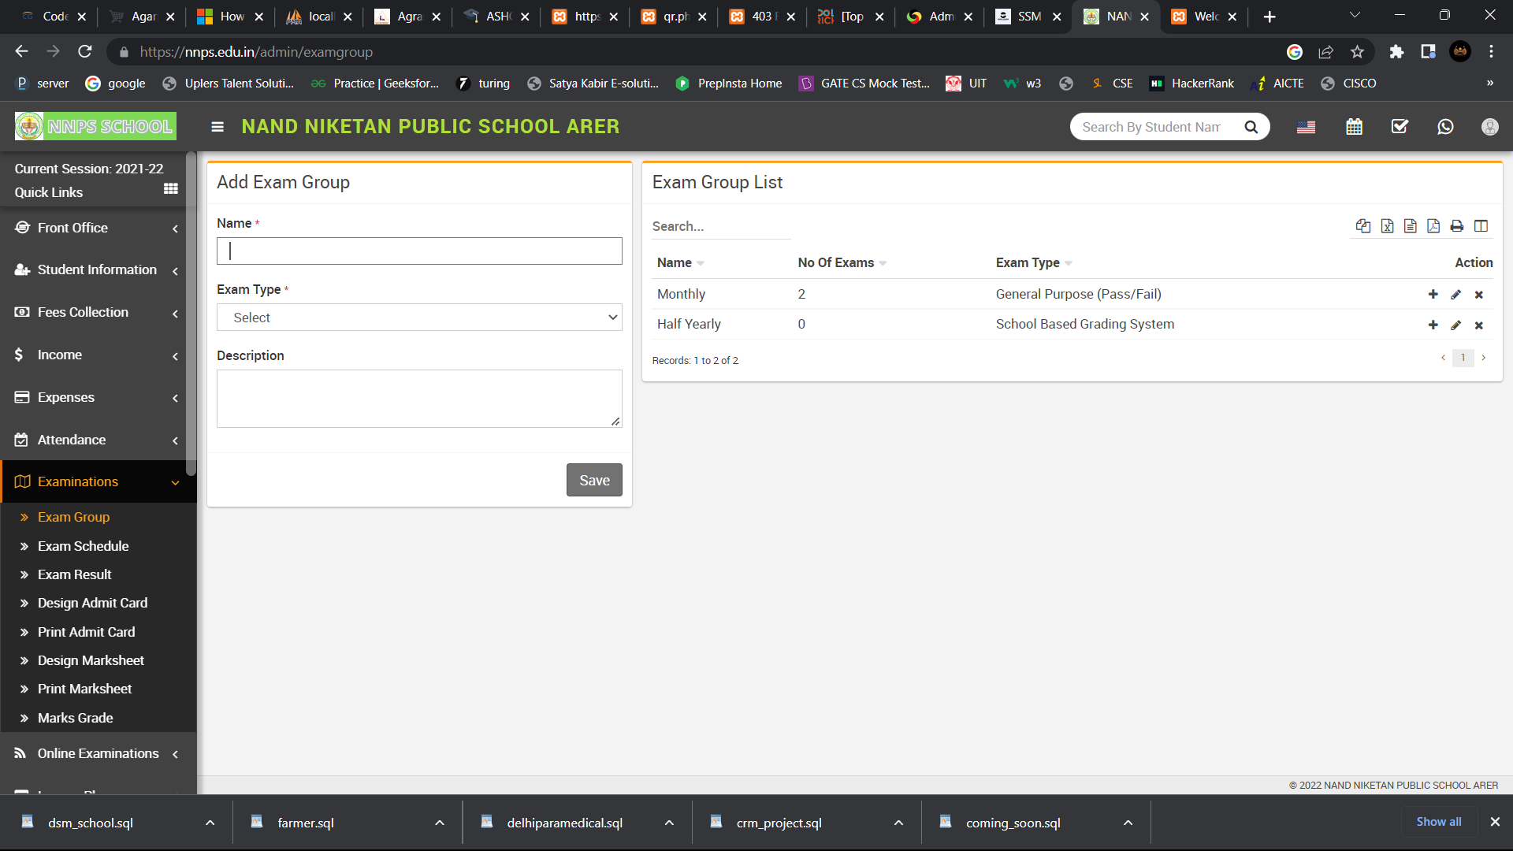Screen dimensions: 1513x851
Task: Add exam to the Monthly group
Action: pos(1433,295)
